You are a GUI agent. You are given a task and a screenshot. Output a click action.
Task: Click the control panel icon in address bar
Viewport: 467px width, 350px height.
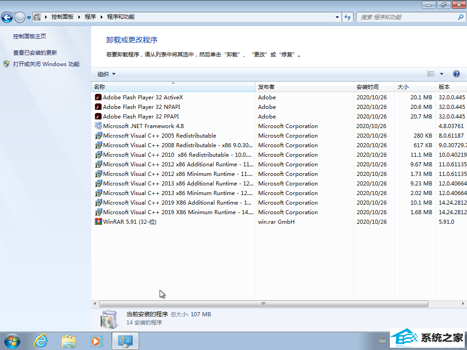pyautogui.click(x=37, y=17)
